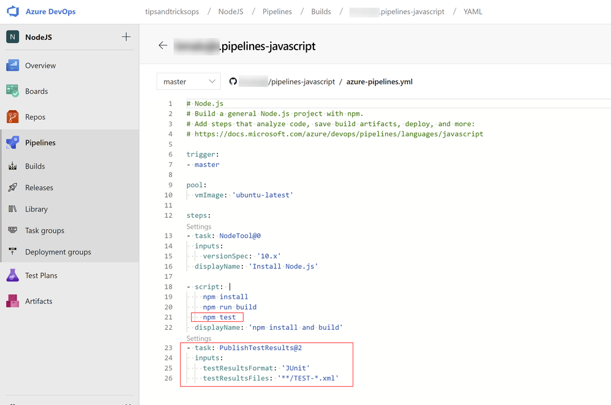Click the Deployment groups icon
This screenshot has width=611, height=405.
coord(12,252)
